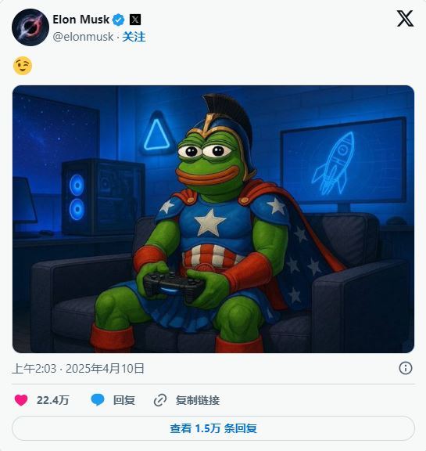This screenshot has width=426, height=451.
Task: Follow via the 关注 link
Action: point(134,37)
